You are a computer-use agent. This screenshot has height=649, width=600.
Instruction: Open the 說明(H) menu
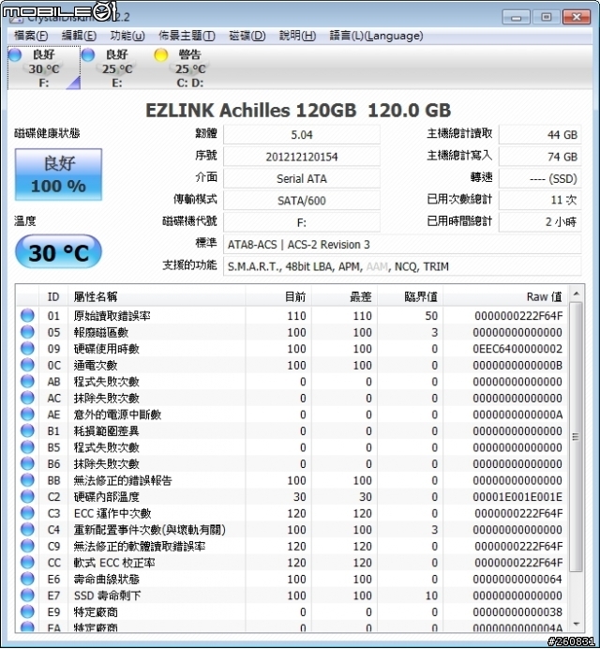pyautogui.click(x=297, y=36)
